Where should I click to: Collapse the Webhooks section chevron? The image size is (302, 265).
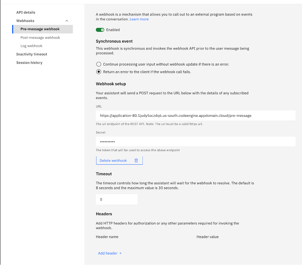point(67,21)
